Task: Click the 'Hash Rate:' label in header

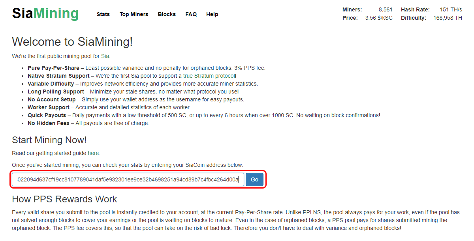Action: click(x=415, y=9)
